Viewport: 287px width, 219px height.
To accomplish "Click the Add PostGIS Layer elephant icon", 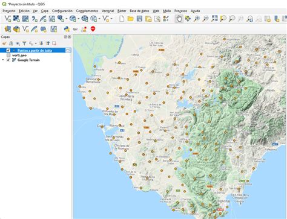I will click(x=61, y=19).
